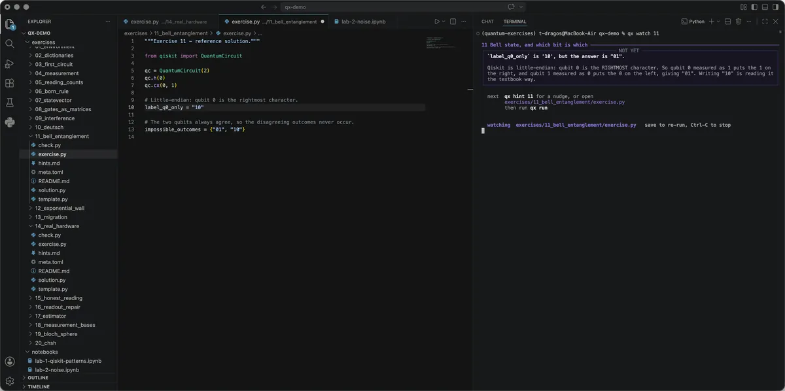The width and height of the screenshot is (785, 391).
Task: Open the run button dropdown arrow
Action: (x=444, y=22)
